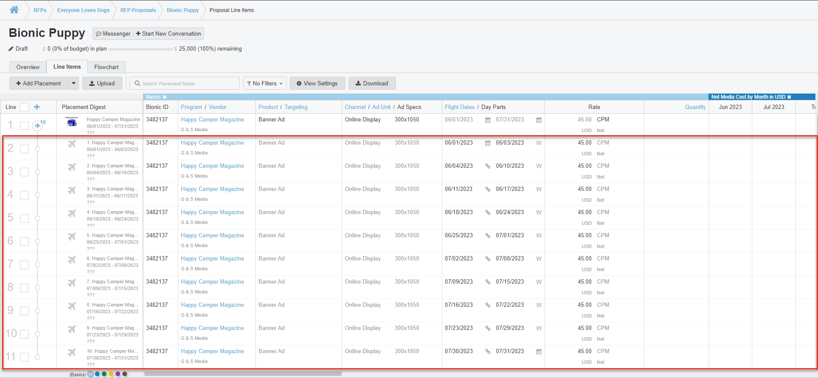This screenshot has height=378, width=818.
Task: Open calendar icon beside 06/01/2023 on line 1
Action: pos(488,120)
